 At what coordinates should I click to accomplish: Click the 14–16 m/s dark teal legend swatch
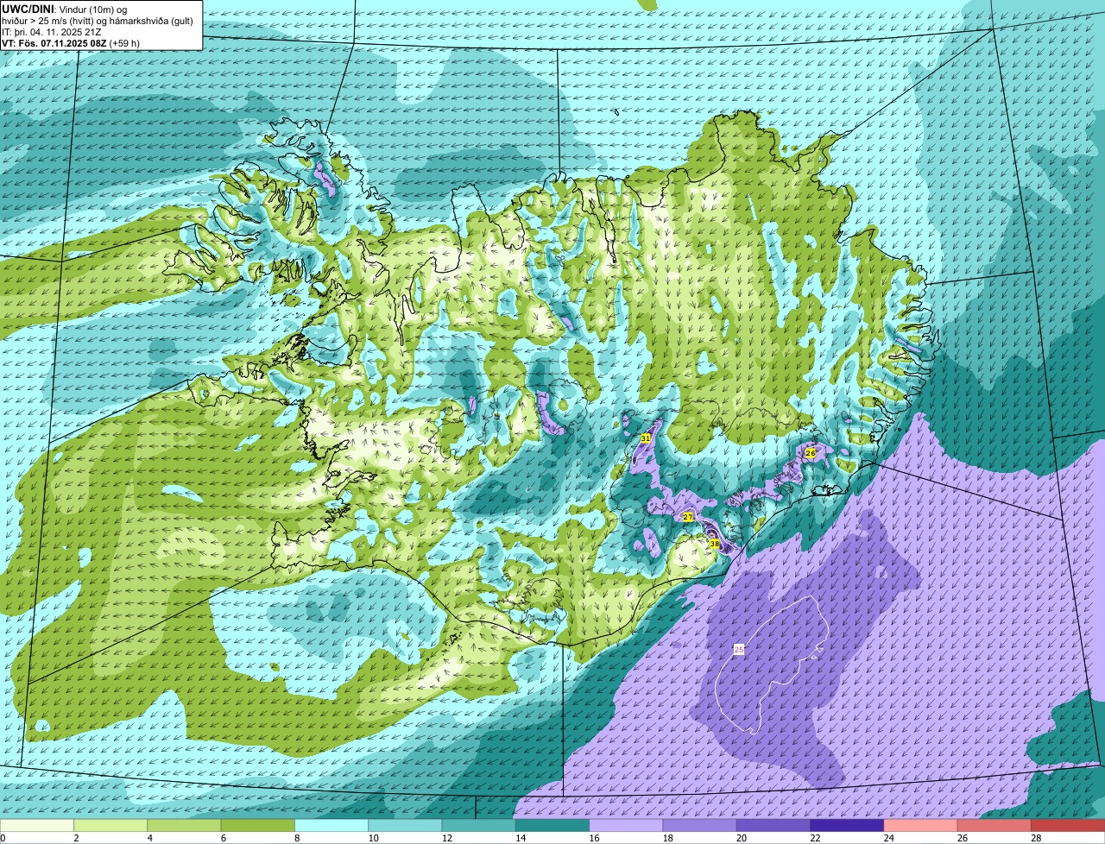tap(552, 826)
